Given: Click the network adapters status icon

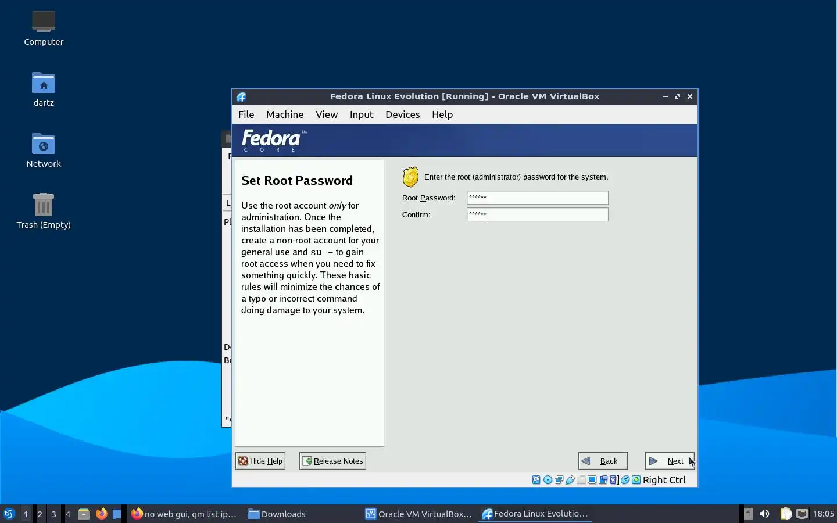Looking at the screenshot, I should coord(559,479).
